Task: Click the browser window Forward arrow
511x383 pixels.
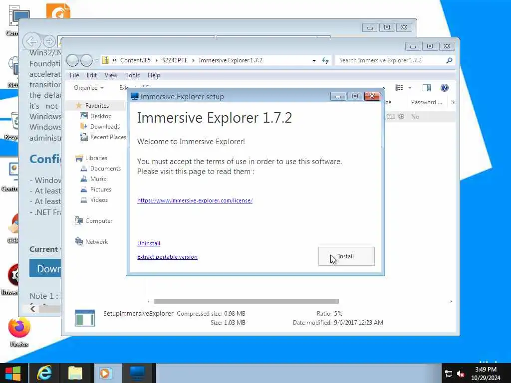Action: 49,41
